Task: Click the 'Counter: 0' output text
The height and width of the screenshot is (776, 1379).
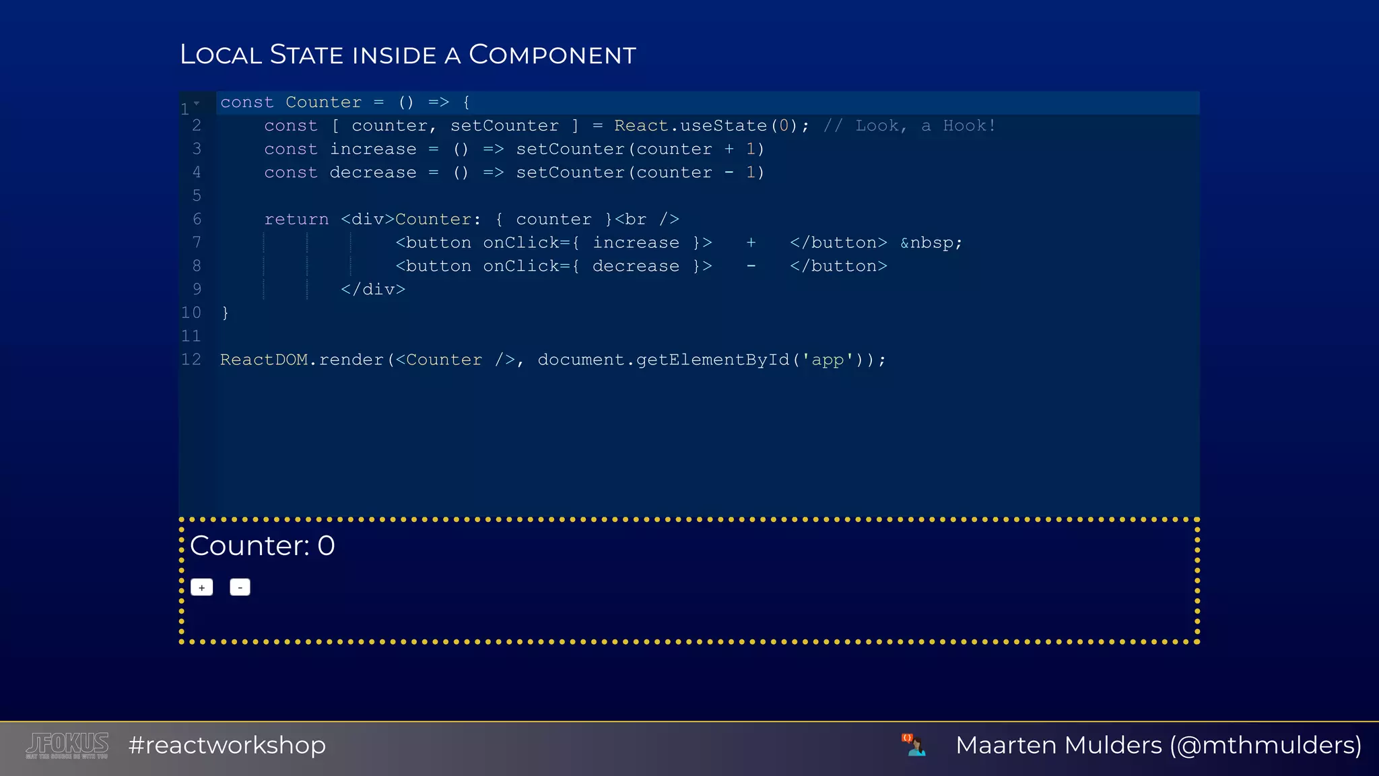Action: (x=263, y=546)
